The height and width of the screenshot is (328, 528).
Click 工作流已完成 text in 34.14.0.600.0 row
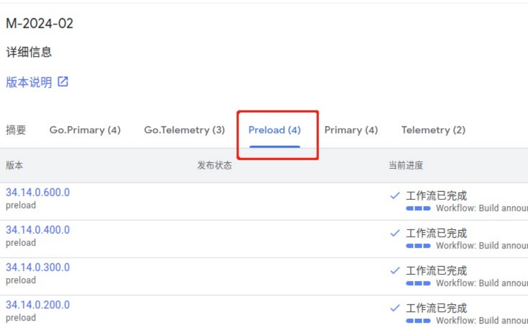(437, 195)
